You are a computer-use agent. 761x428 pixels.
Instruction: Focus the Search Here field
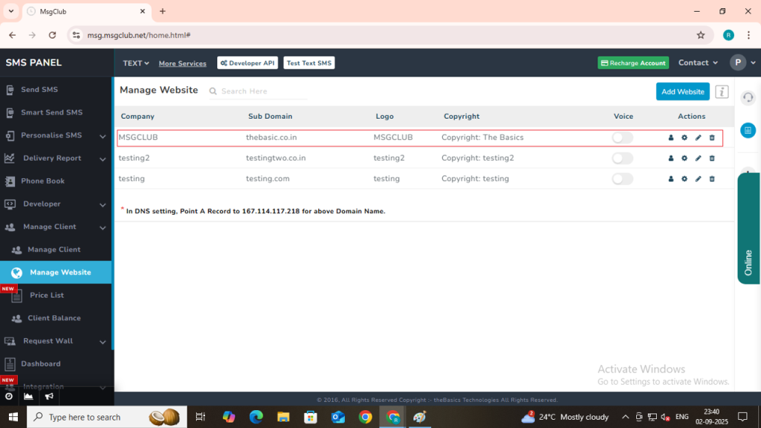[x=264, y=91]
